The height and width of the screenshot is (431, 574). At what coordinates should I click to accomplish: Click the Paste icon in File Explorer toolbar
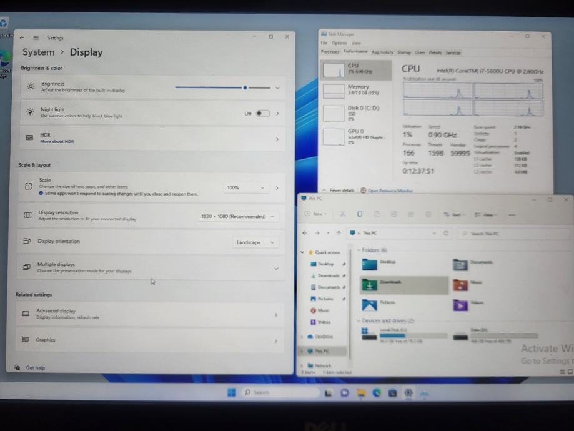coord(377,214)
